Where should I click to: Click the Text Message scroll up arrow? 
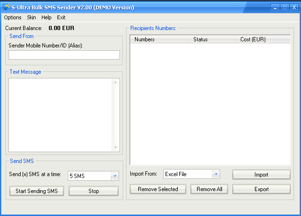click(116, 82)
